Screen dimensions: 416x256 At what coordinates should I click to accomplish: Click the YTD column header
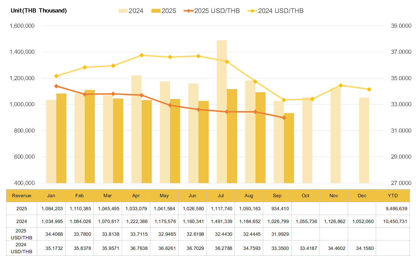(x=393, y=196)
